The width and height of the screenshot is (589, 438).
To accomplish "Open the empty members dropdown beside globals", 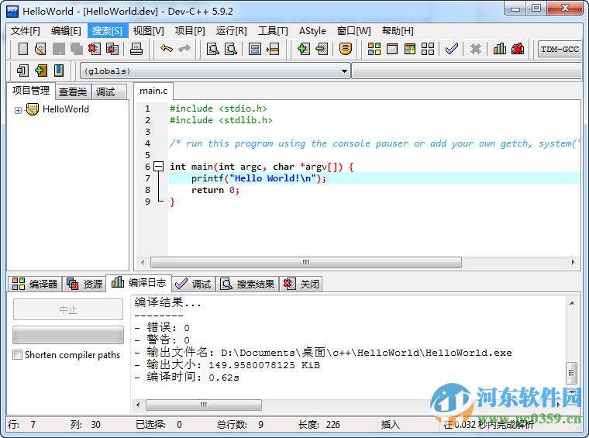I will (x=467, y=71).
